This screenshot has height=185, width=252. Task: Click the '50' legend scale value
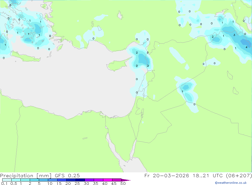pos(123,183)
